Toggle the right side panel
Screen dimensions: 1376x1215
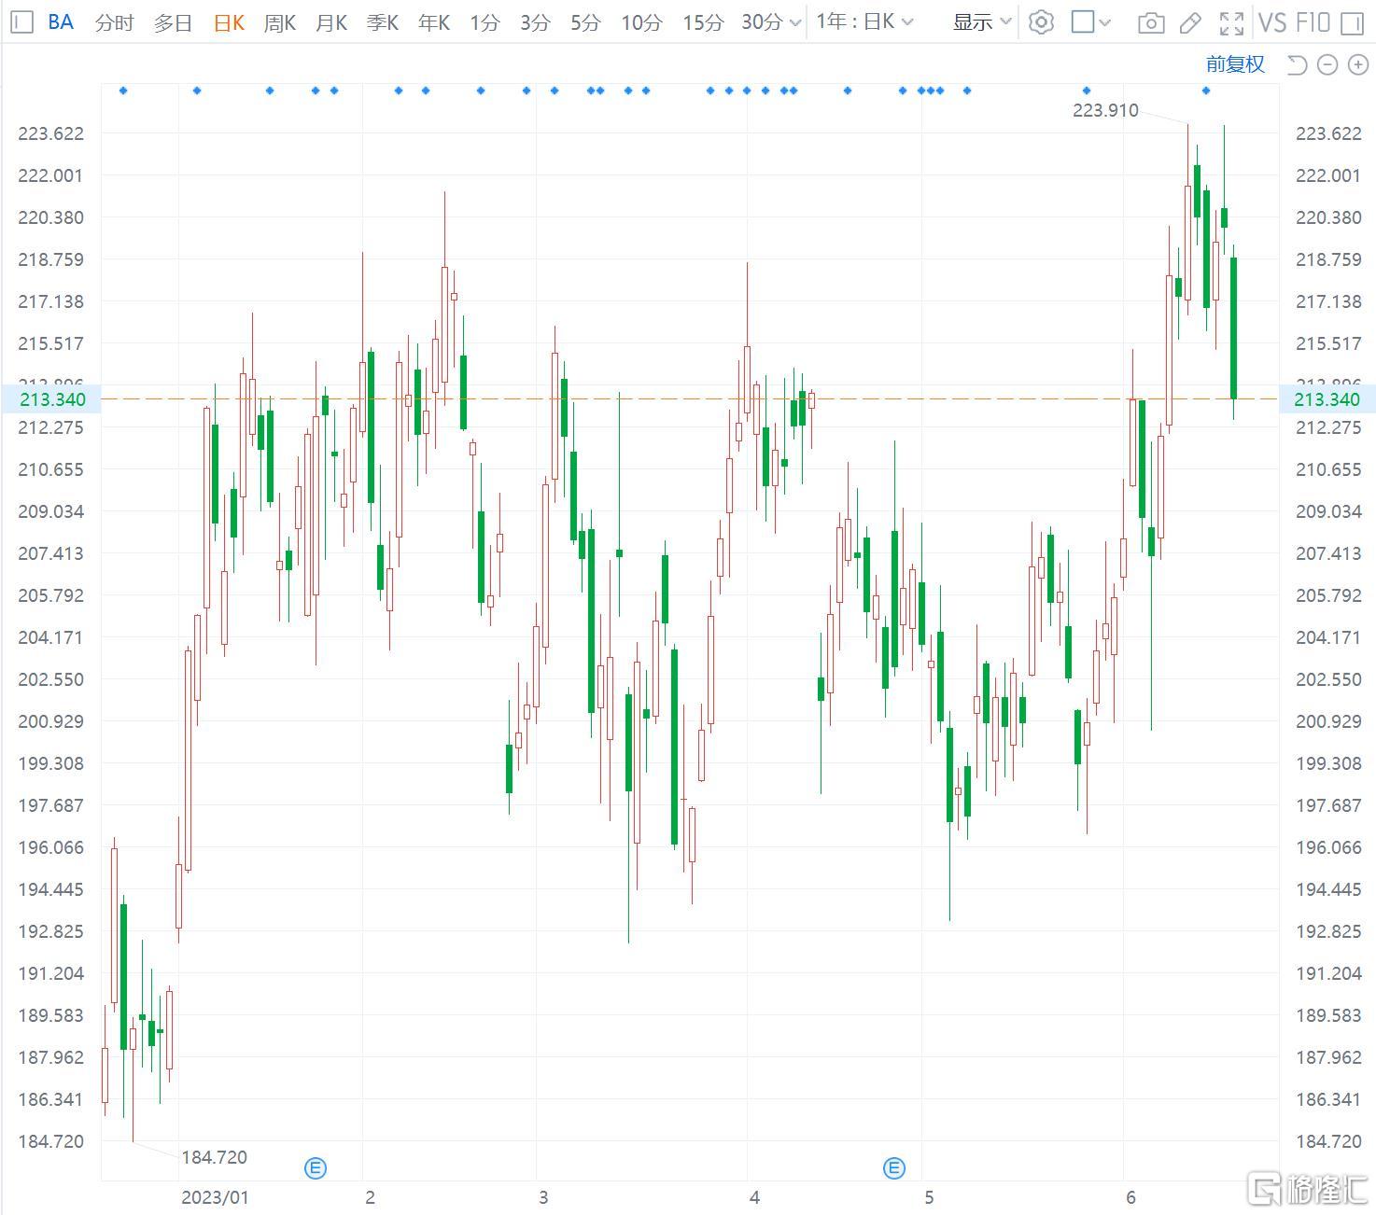pyautogui.click(x=1352, y=23)
